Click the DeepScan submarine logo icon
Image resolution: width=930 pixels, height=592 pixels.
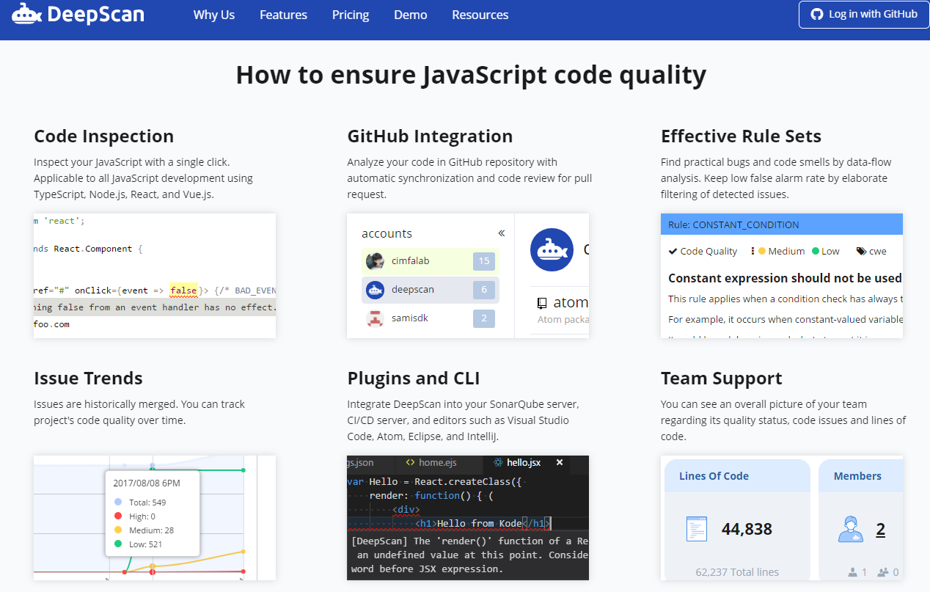tap(28, 13)
